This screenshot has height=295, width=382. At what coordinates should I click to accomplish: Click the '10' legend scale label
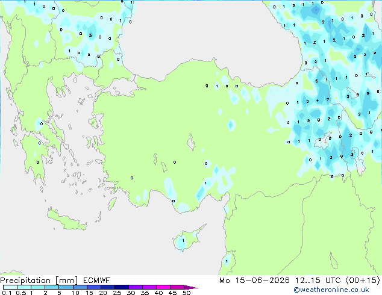(x=75, y=293)
